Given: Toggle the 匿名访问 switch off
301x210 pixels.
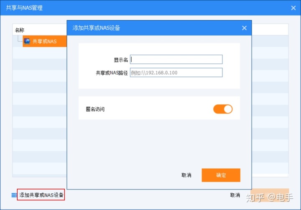Looking at the screenshot, I should (x=223, y=109).
